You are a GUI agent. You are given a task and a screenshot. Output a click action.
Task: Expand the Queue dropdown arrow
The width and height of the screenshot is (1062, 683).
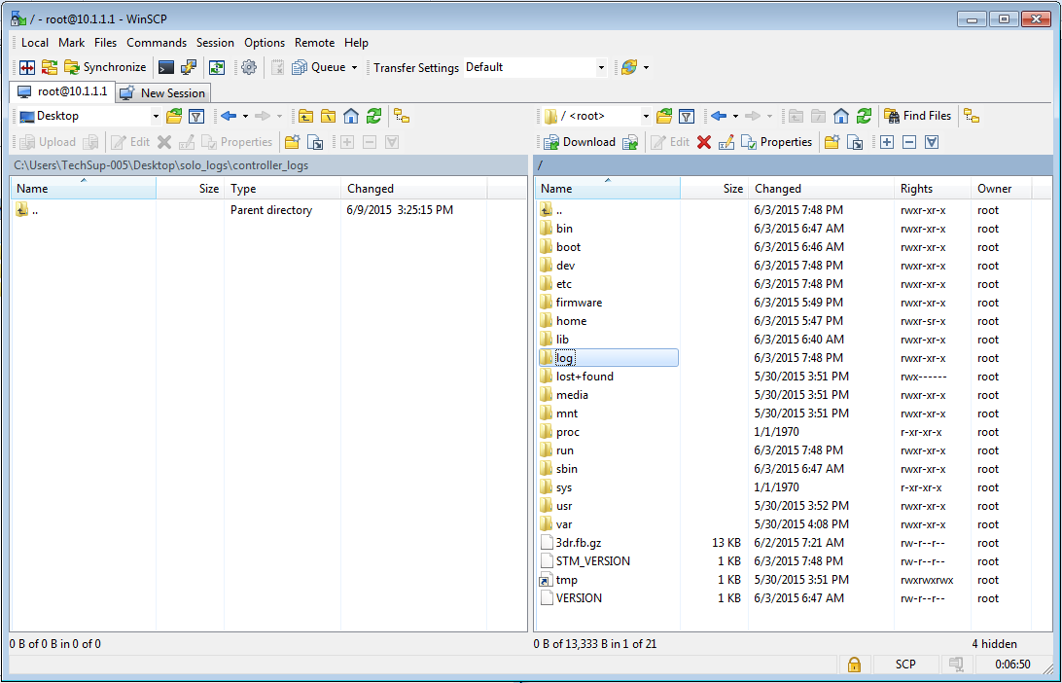[354, 68]
